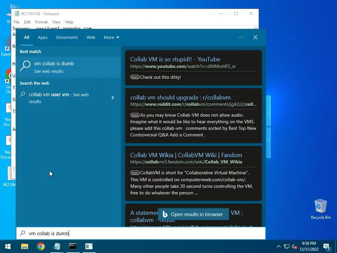Click 'Check out this ditty!' snippet
This screenshot has width=337, height=253.
160,77
